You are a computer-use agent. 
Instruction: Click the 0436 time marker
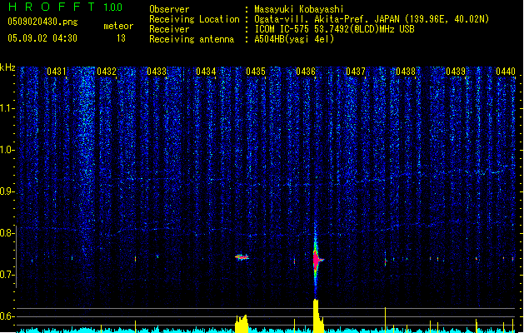[306, 72]
